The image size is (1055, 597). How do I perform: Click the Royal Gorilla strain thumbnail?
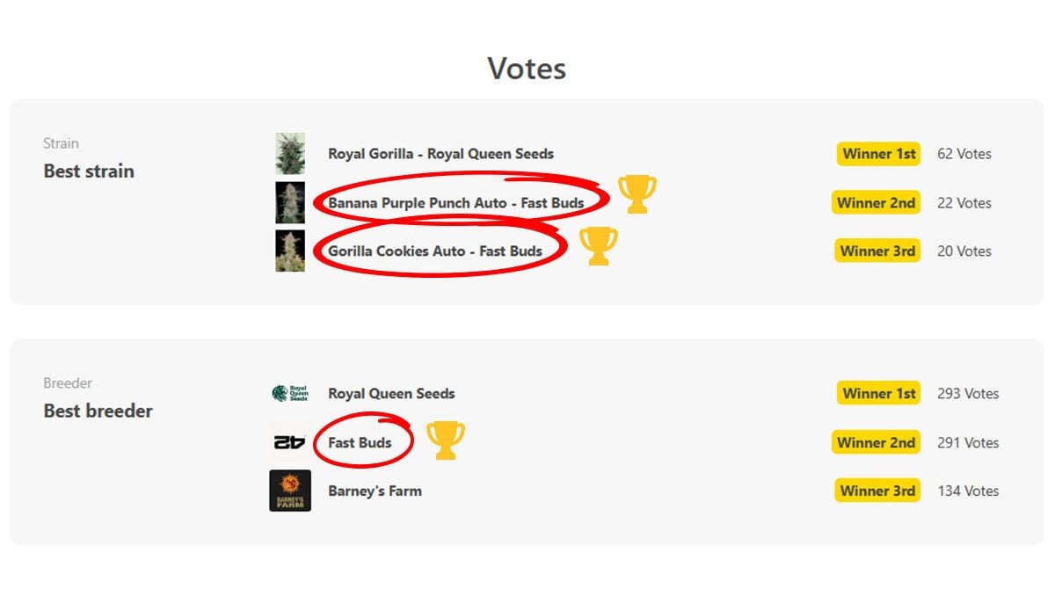(x=290, y=154)
